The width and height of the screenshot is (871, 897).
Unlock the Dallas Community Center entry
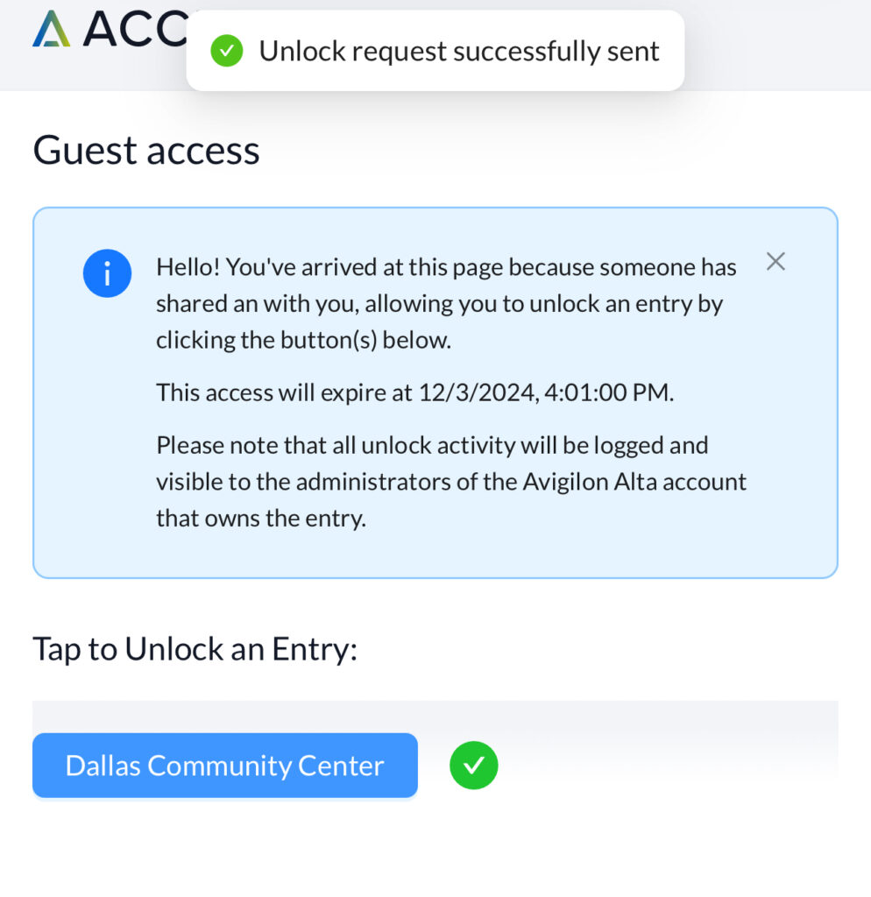tap(225, 766)
